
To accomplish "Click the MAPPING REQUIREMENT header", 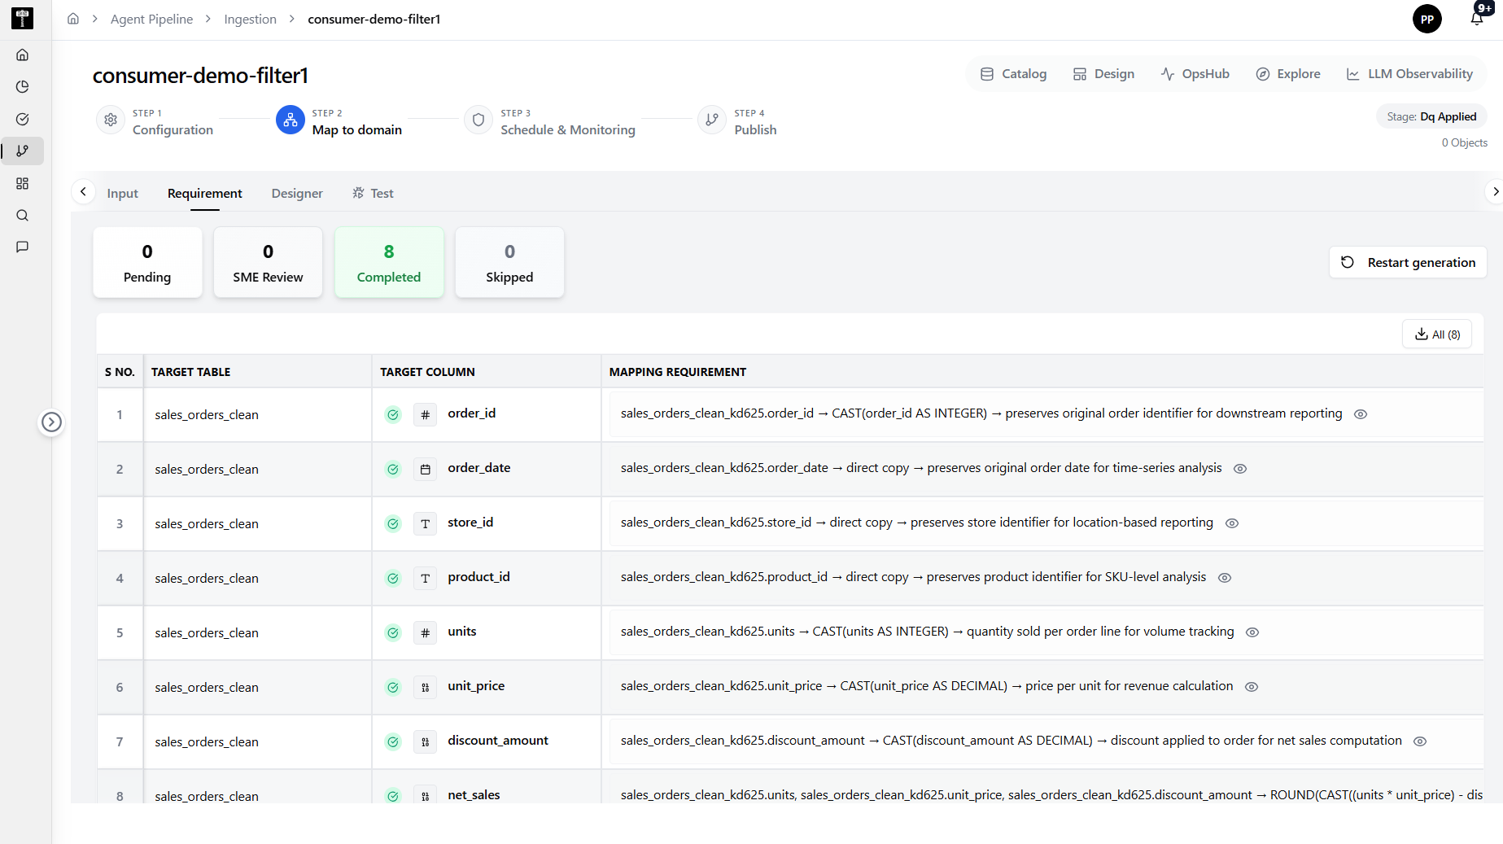I will 678,372.
